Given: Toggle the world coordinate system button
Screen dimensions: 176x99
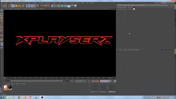Looking at the screenshot, I should coord(37,6).
